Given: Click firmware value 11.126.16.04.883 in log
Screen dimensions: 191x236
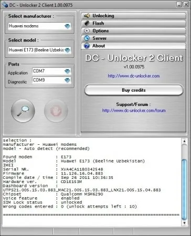Looking at the screenshot, I should coord(82,174).
